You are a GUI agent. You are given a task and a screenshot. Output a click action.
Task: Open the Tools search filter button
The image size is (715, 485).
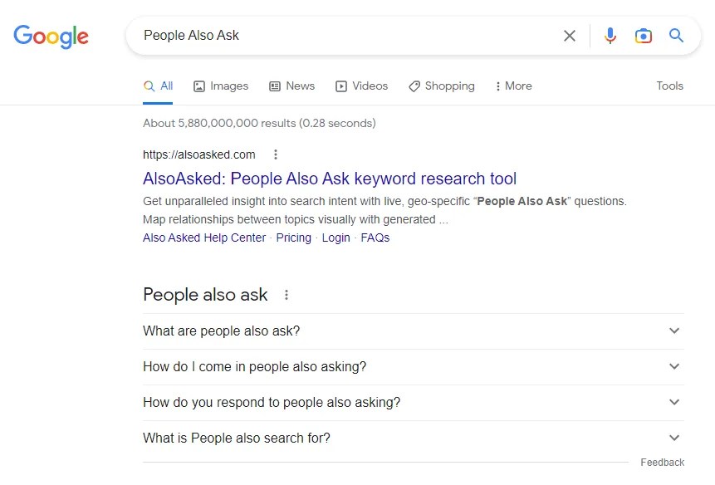pos(669,86)
